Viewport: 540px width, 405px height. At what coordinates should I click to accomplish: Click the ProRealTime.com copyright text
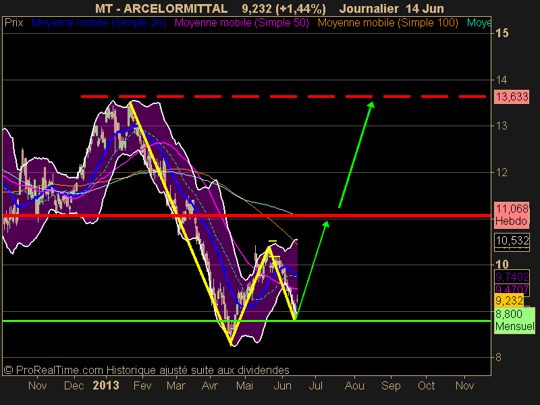click(146, 370)
